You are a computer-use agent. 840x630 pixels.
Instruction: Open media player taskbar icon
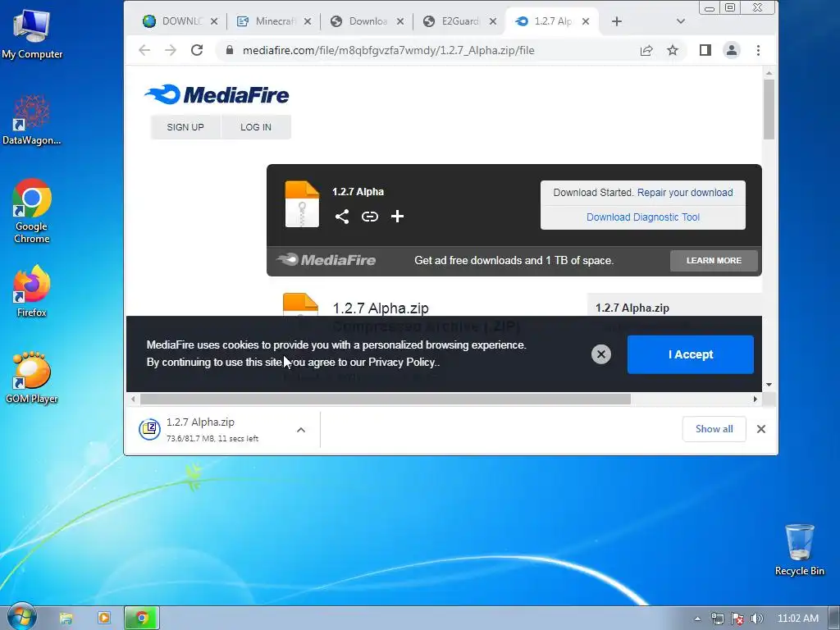coord(104,619)
